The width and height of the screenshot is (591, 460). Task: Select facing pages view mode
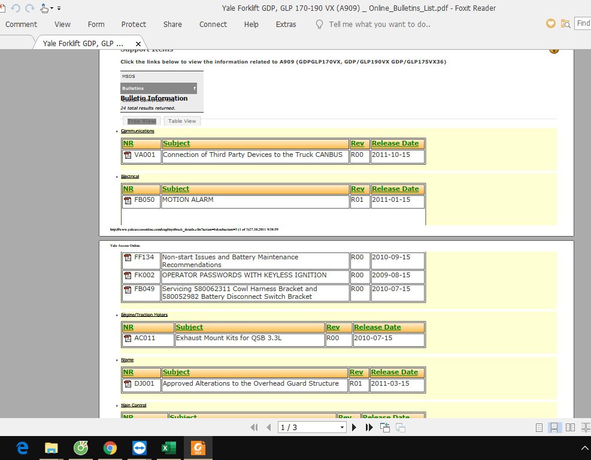[x=570, y=427]
